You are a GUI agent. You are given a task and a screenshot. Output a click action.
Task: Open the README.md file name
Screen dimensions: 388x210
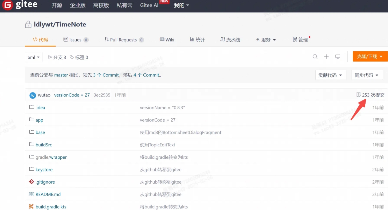[48, 195]
